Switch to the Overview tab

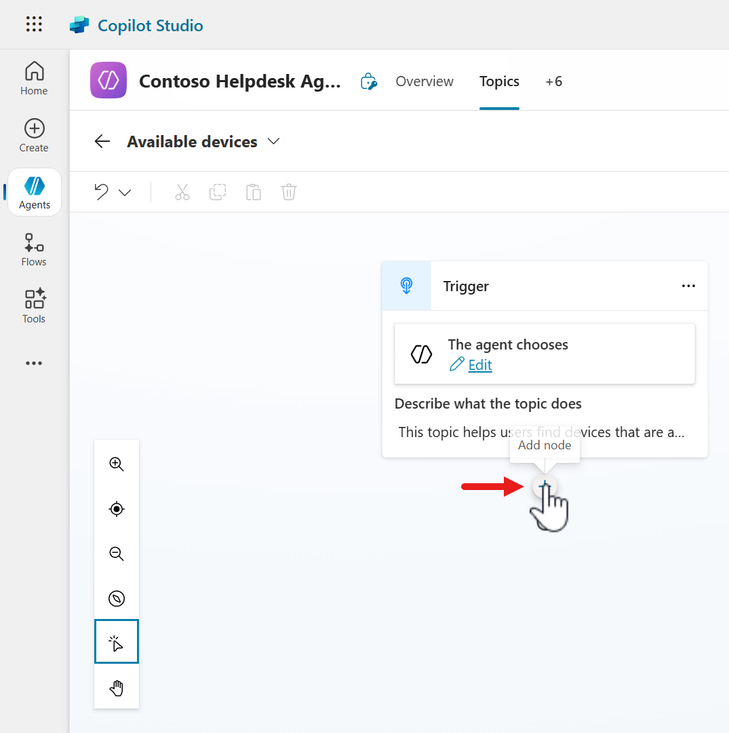(425, 81)
